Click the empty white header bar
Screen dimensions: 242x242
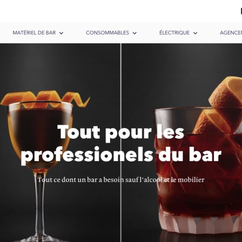[120, 11]
